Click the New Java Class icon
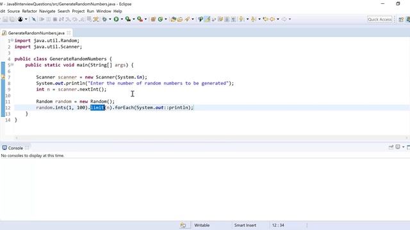Image resolution: width=410 pixels, height=230 pixels. point(160,19)
